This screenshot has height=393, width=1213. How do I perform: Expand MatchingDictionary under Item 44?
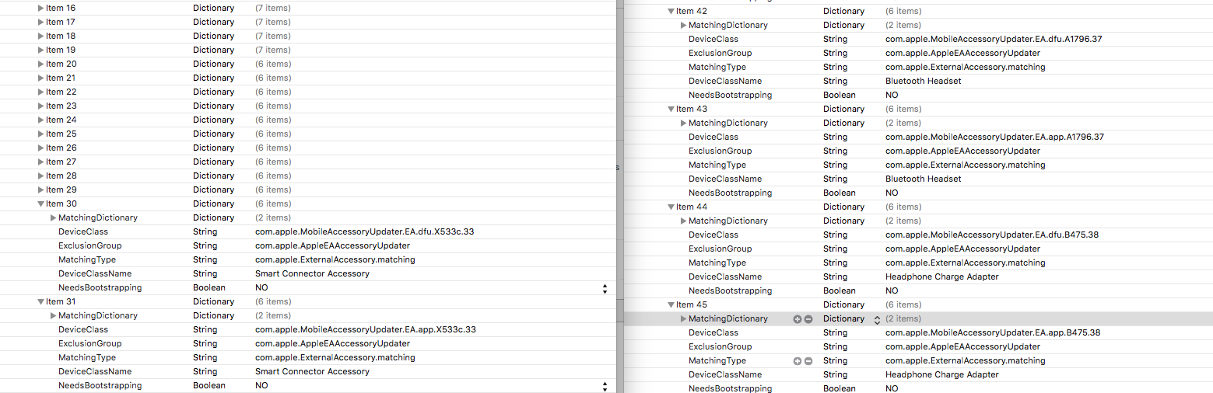684,221
